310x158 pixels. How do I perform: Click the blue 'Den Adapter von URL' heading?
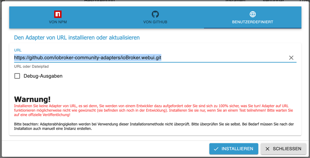[77, 38]
